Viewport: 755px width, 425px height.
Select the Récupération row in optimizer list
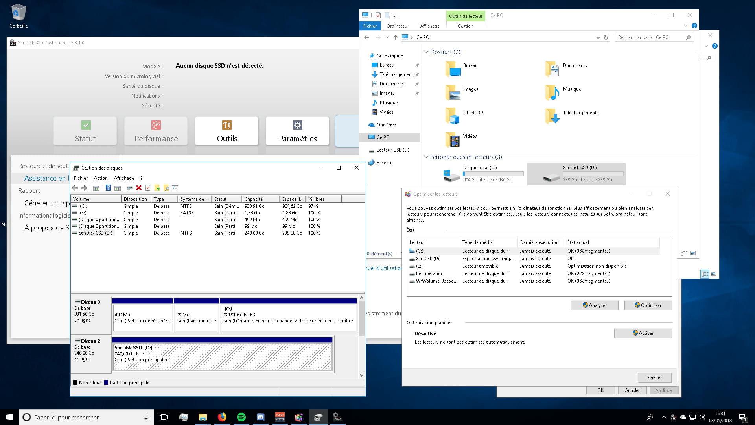[534, 273]
